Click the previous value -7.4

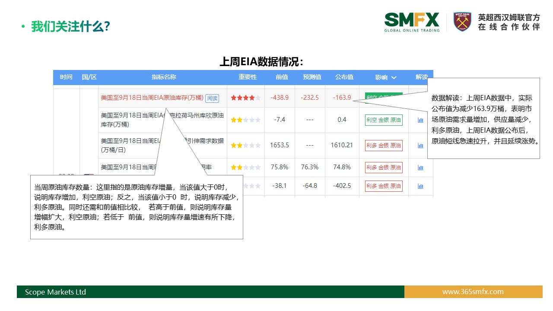[280, 120]
